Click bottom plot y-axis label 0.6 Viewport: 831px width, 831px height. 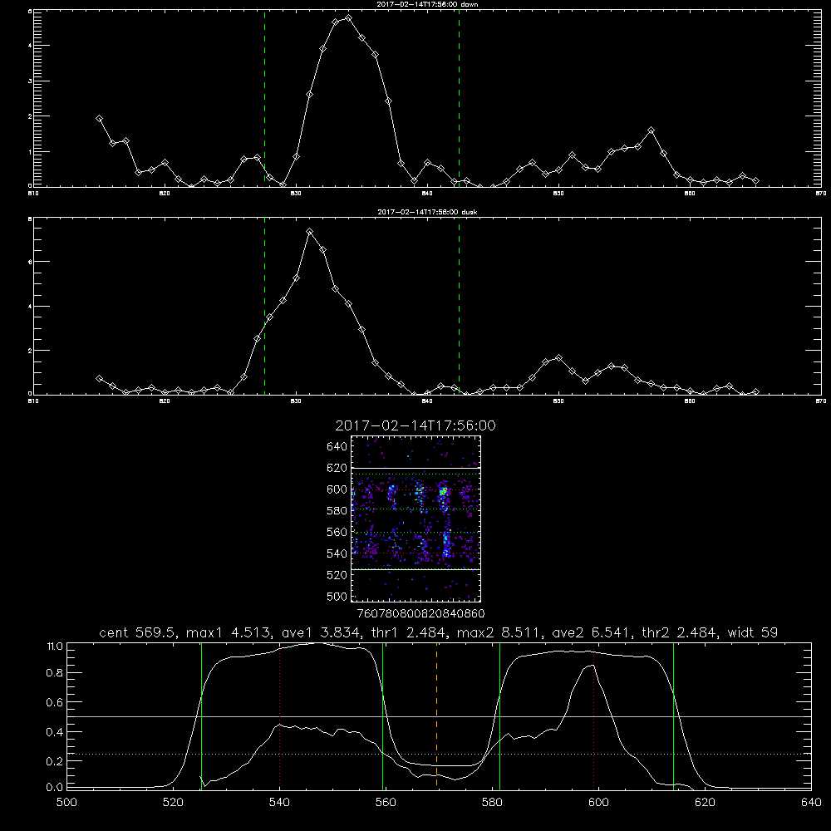(55, 702)
